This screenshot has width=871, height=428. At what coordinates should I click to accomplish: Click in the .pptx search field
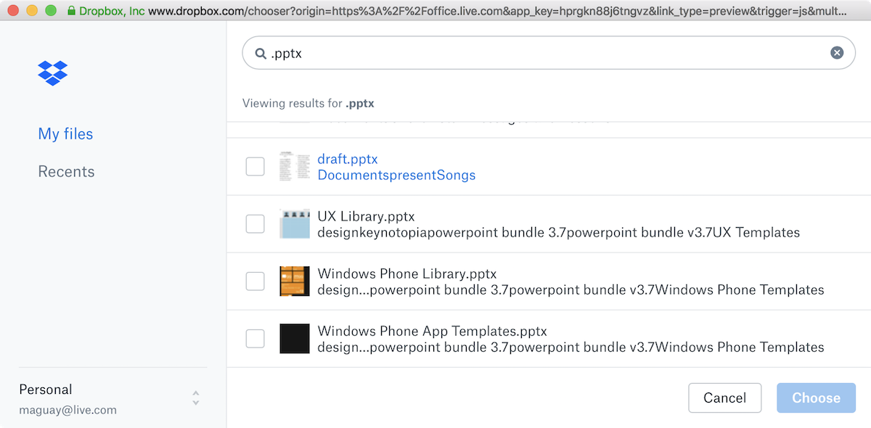click(x=548, y=53)
